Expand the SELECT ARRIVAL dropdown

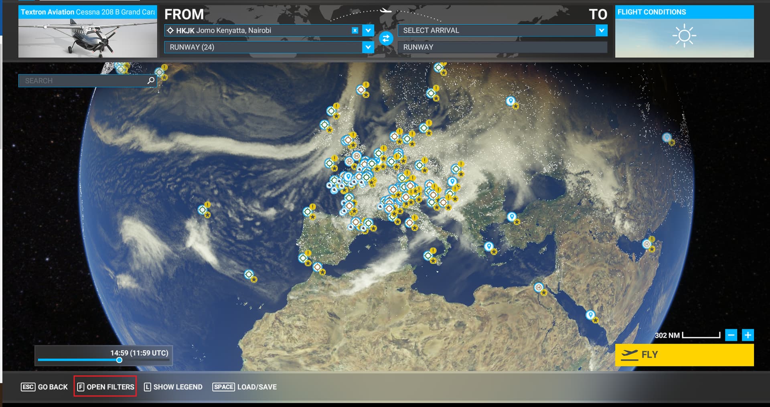pyautogui.click(x=601, y=30)
